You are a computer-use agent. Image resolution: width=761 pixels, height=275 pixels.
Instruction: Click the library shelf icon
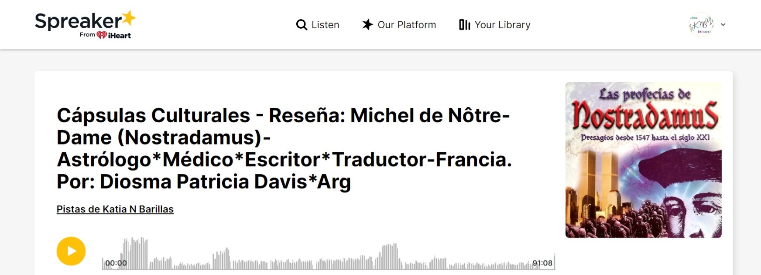tap(464, 25)
